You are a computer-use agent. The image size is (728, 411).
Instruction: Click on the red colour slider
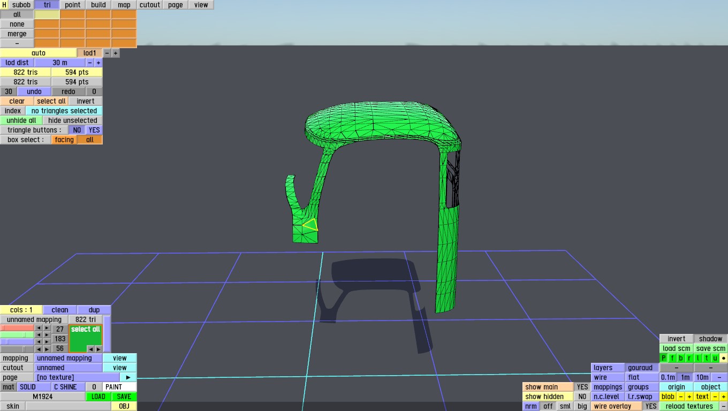[x=17, y=328]
